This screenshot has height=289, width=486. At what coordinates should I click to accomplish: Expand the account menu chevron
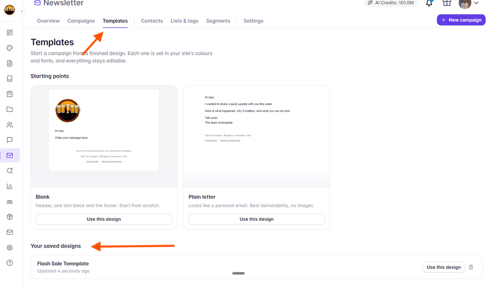click(476, 3)
